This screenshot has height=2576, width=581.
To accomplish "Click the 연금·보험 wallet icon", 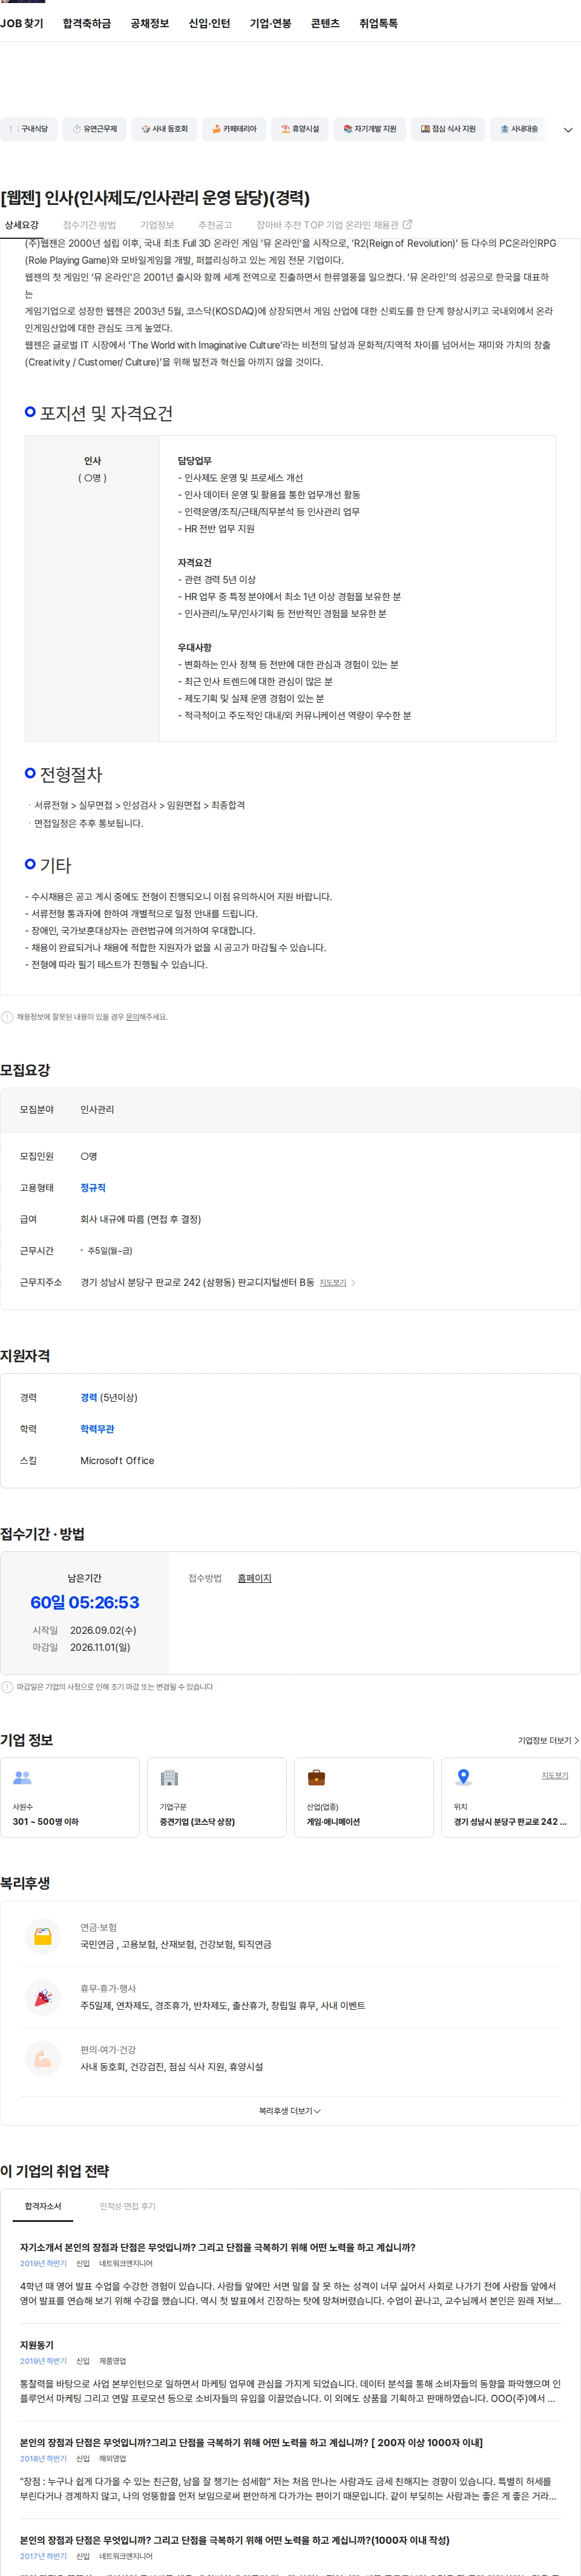I will [x=43, y=1936].
